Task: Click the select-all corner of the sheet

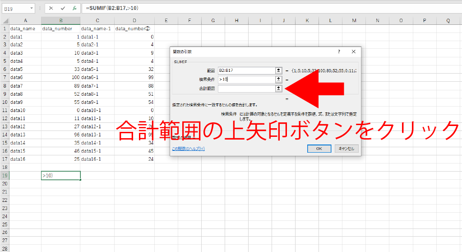Action: [5, 20]
